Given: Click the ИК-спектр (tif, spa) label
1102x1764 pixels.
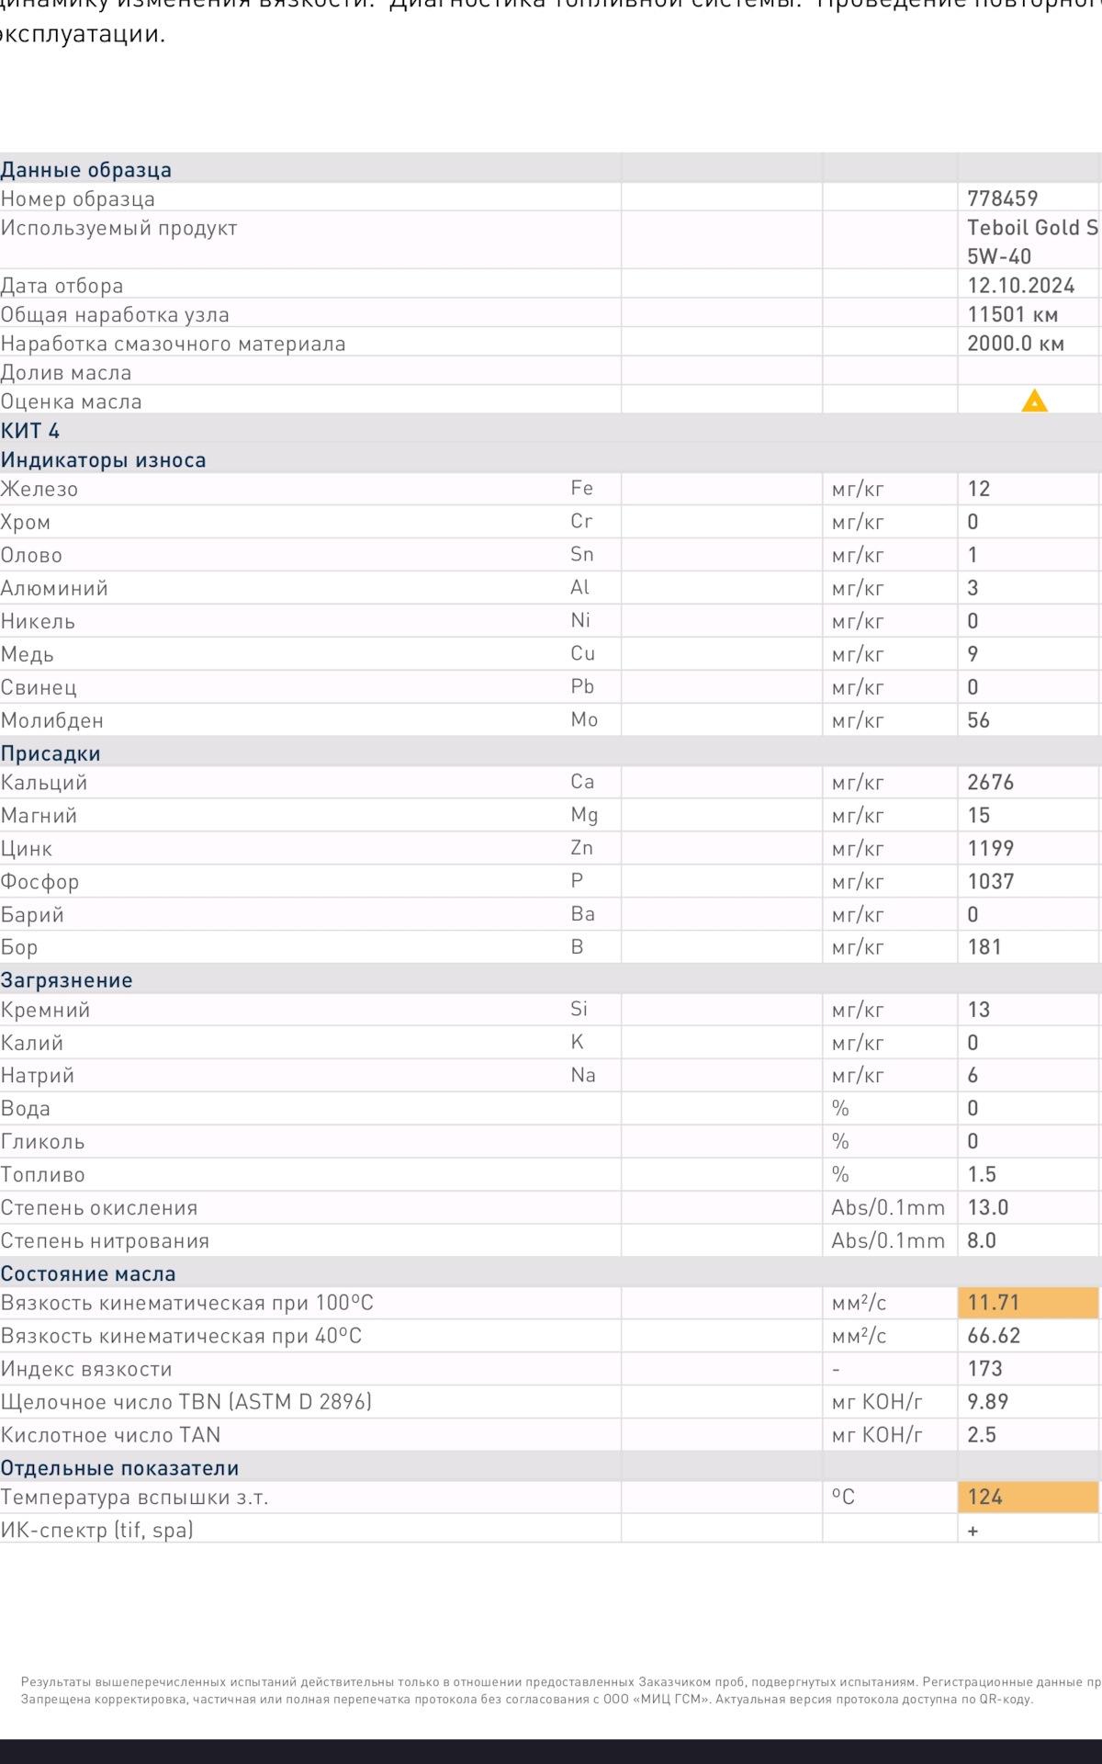Looking at the screenshot, I should point(96,1531).
